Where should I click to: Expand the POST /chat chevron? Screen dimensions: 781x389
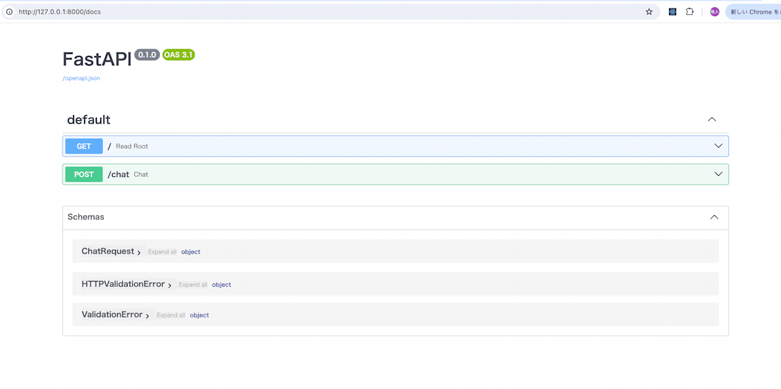click(x=719, y=174)
